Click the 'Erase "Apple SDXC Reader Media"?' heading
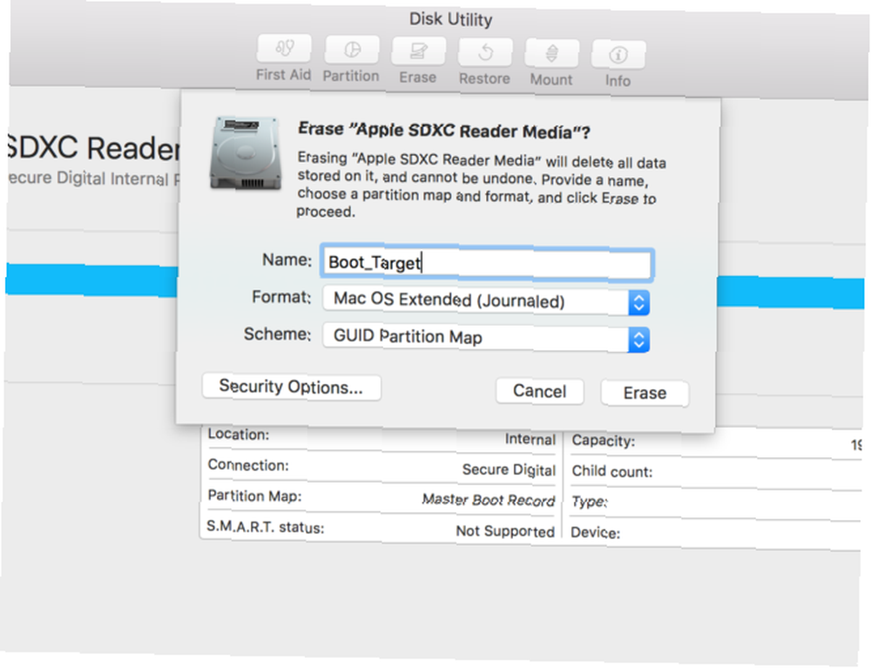Screen dimensions: 871x668 click(444, 130)
